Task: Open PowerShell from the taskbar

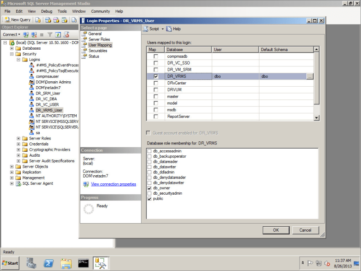Action: (49, 263)
